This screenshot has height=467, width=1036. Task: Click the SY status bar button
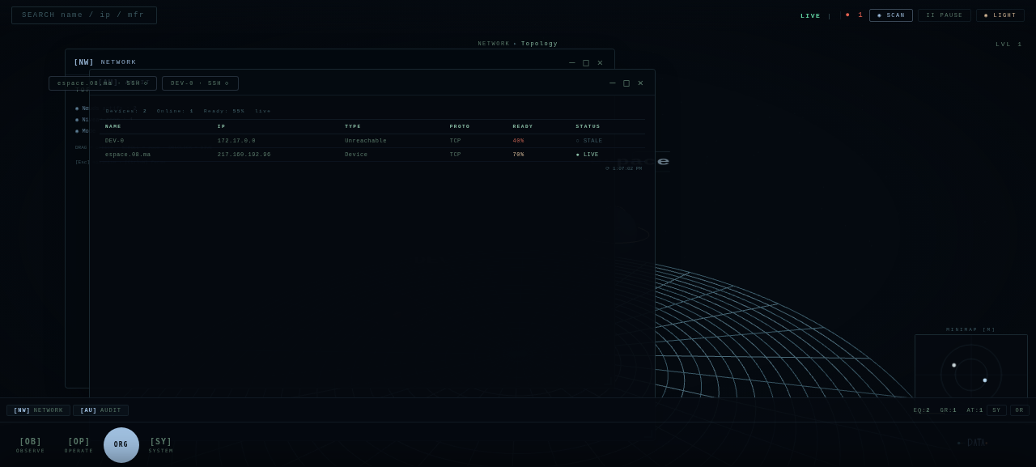(996, 410)
